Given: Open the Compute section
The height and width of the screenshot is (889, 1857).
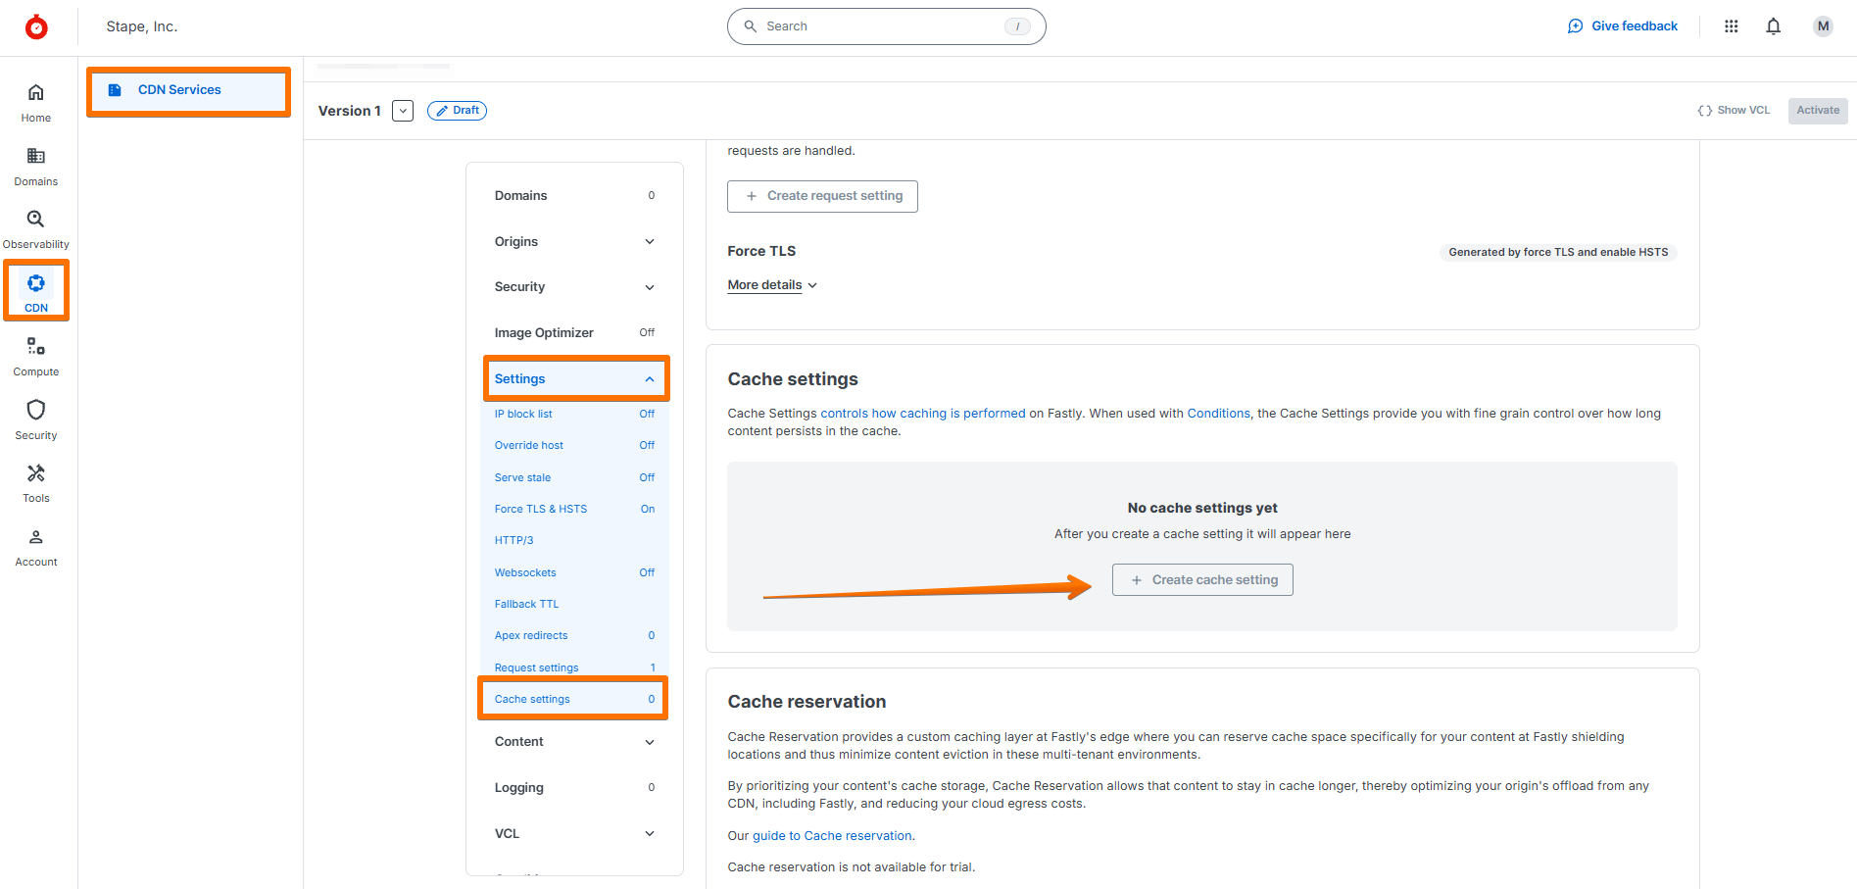Looking at the screenshot, I should tap(36, 357).
